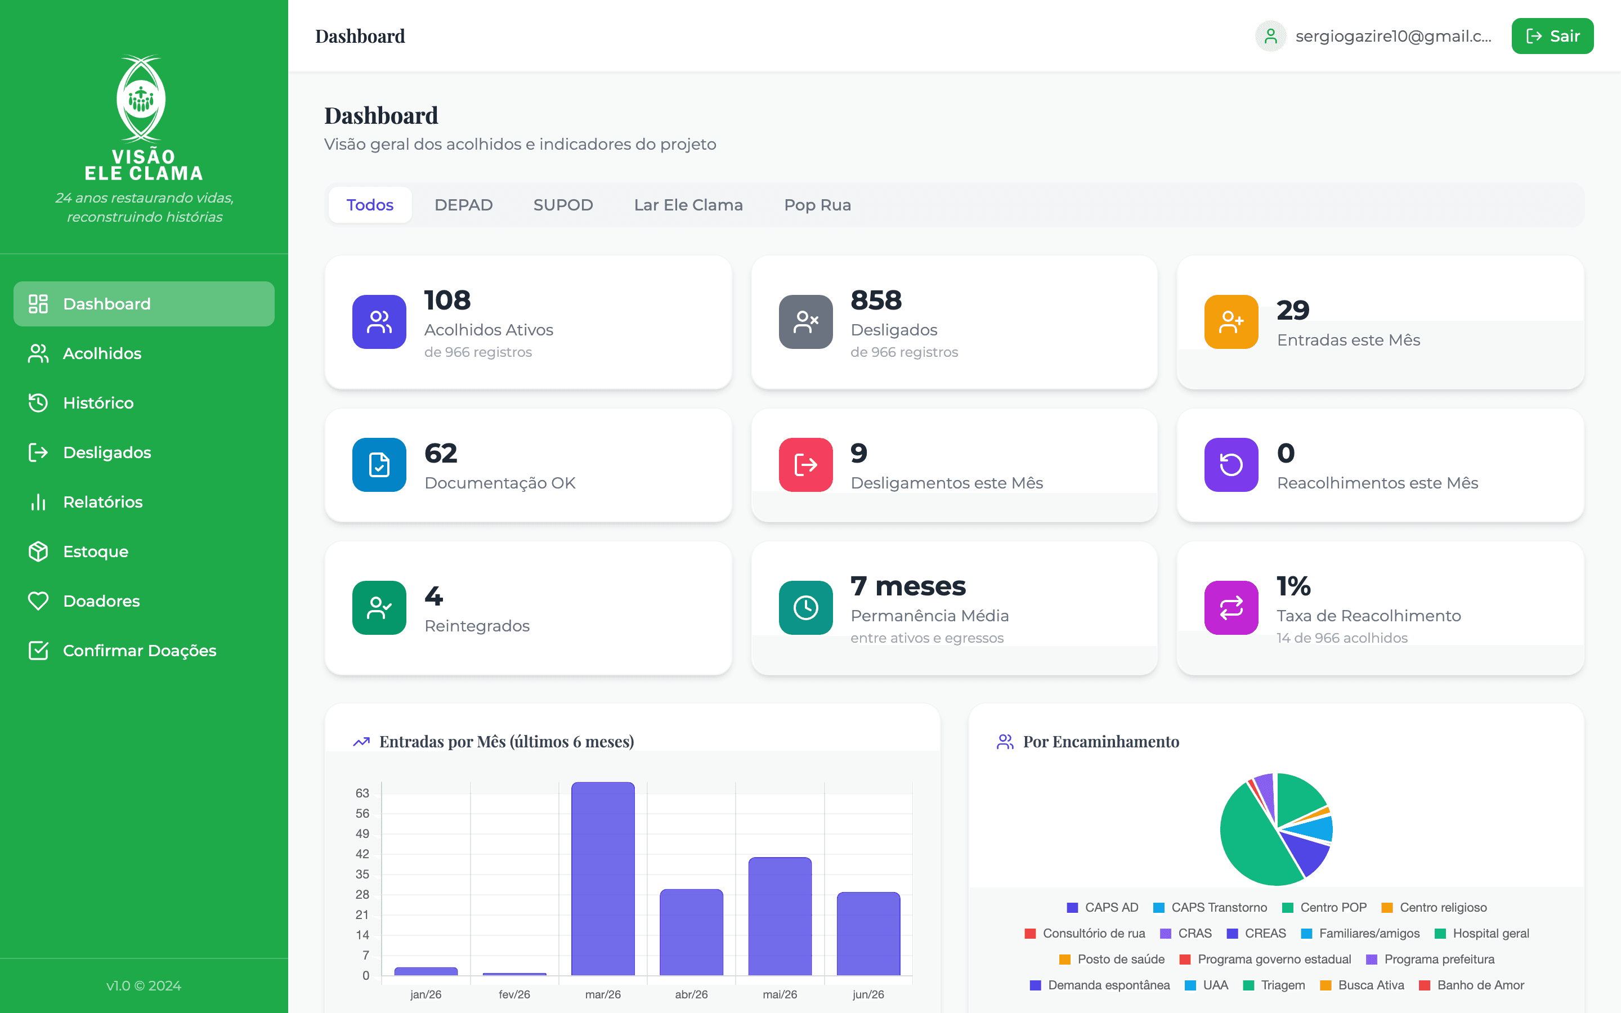Click the mar/26 bar in the chart
This screenshot has height=1013, width=1621.
(603, 878)
